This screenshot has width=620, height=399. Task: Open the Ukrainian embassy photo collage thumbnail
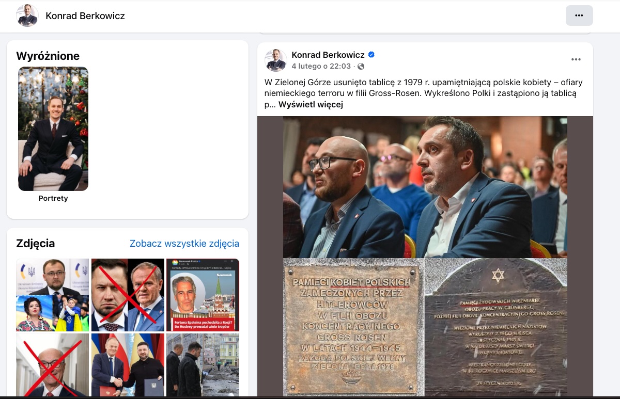pyautogui.click(x=52, y=295)
